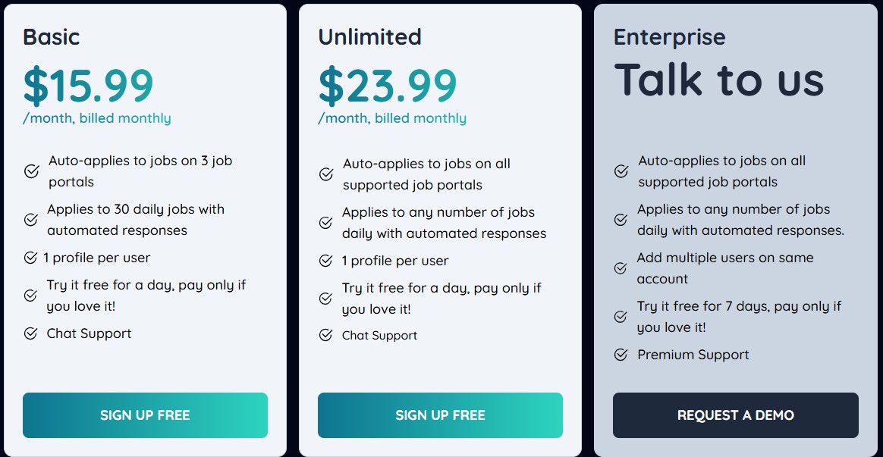The height and width of the screenshot is (457, 883).
Task: Click the checkmark next to Unlimited 'Chat Support'
Action: pos(326,335)
